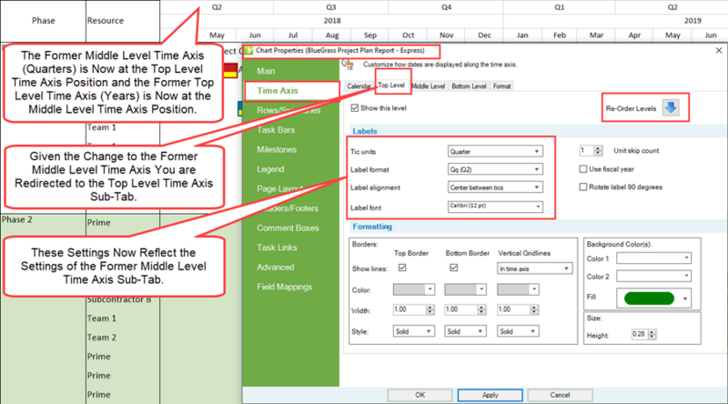
Task: Open the Advanced tab
Action: pyautogui.click(x=276, y=268)
